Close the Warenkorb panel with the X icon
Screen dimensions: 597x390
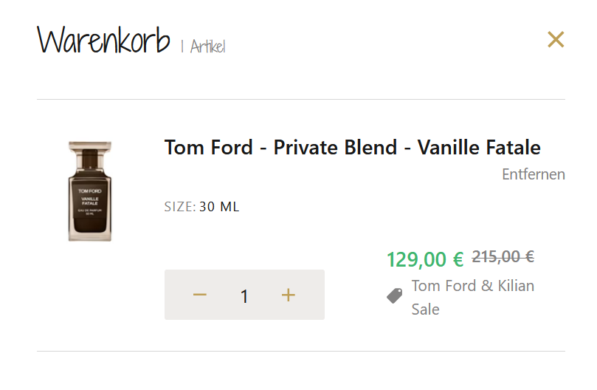pos(556,40)
